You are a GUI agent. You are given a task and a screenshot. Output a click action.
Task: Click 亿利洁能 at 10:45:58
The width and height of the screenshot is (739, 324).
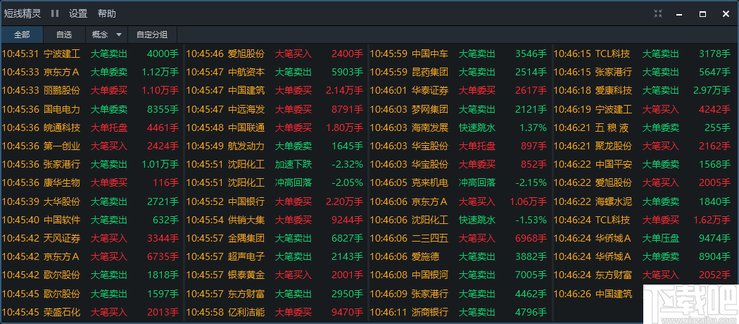[246, 312]
